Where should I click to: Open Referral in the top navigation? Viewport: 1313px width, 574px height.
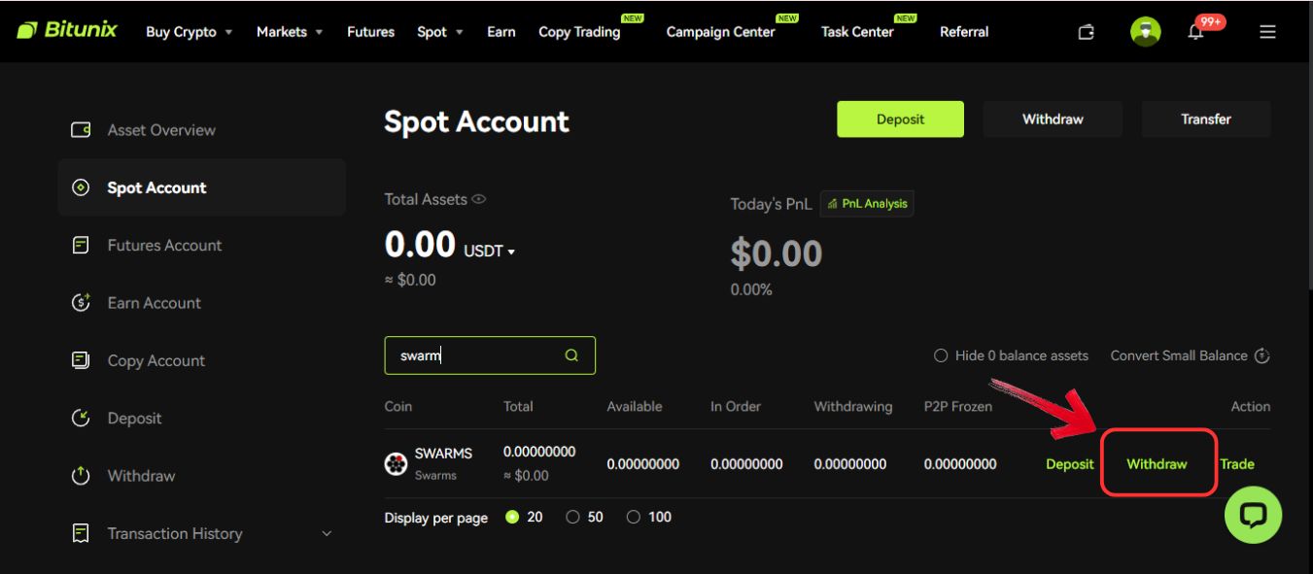(964, 32)
